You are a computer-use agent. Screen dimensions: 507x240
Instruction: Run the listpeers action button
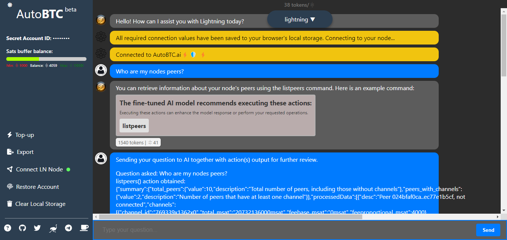tap(134, 126)
